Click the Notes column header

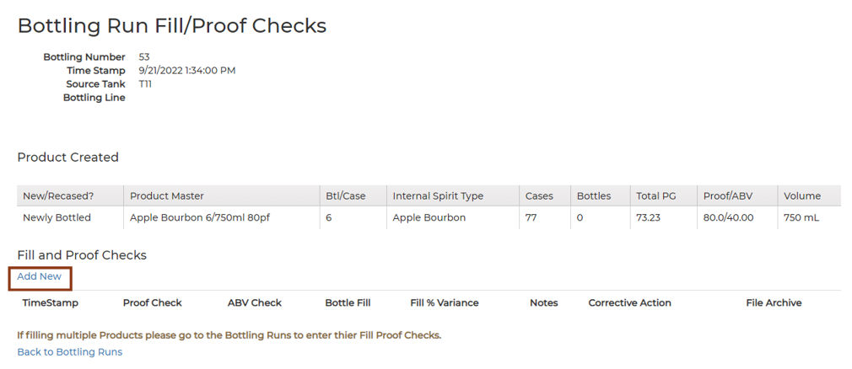tap(544, 302)
